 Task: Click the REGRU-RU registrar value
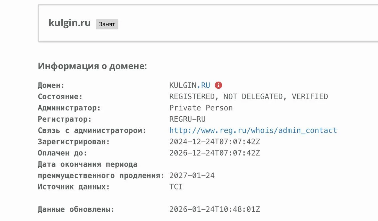[187, 119]
